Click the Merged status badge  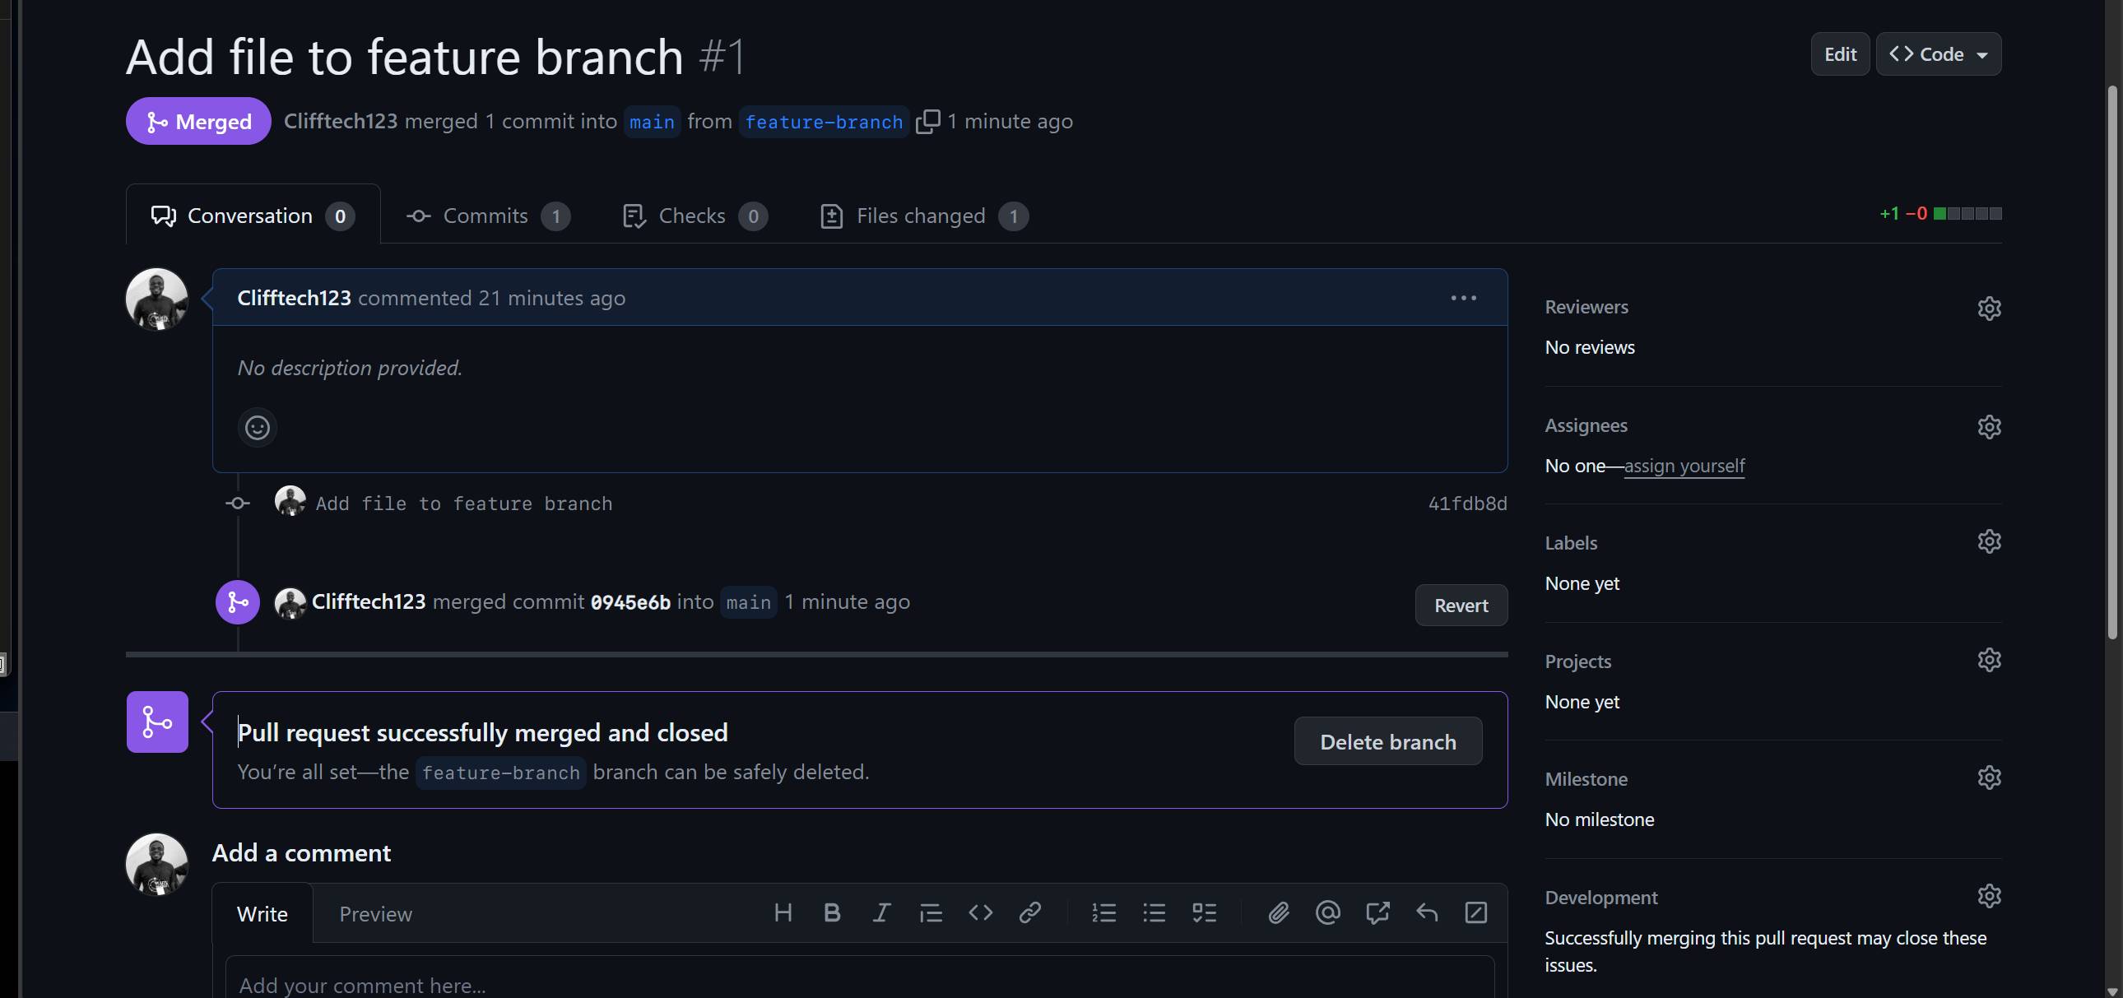coord(197,121)
